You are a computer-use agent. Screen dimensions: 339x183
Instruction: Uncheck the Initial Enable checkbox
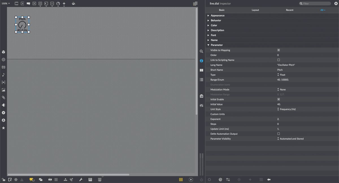(x=279, y=99)
